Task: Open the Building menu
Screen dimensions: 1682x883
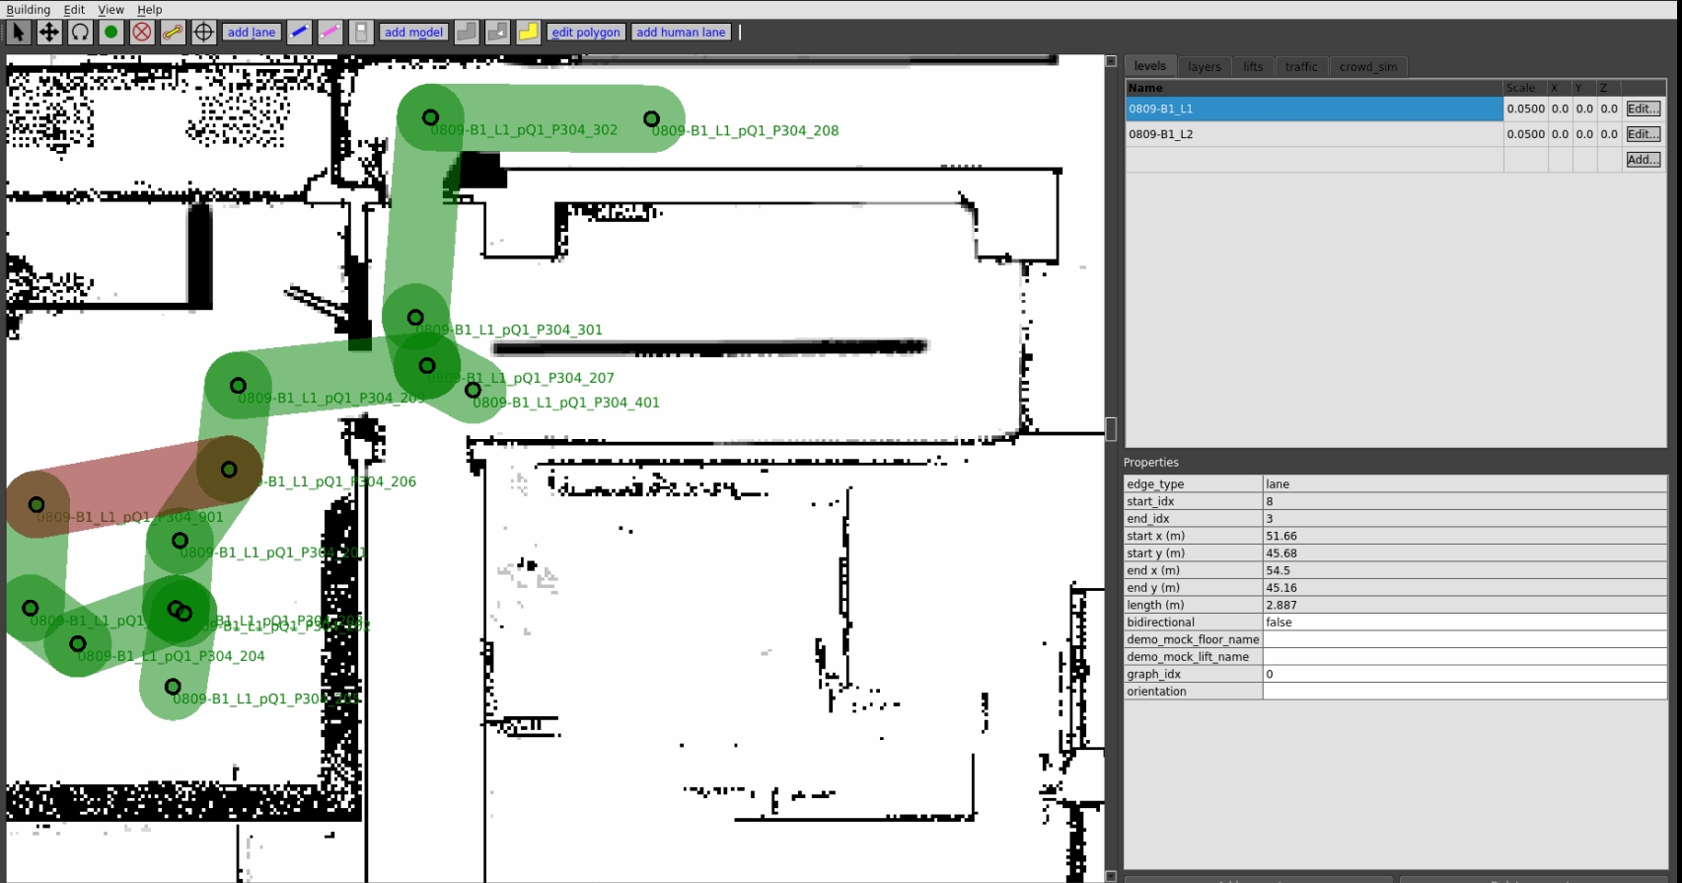Action: click(28, 10)
